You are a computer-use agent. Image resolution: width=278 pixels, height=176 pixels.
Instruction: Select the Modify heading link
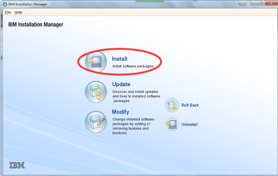click(x=121, y=112)
